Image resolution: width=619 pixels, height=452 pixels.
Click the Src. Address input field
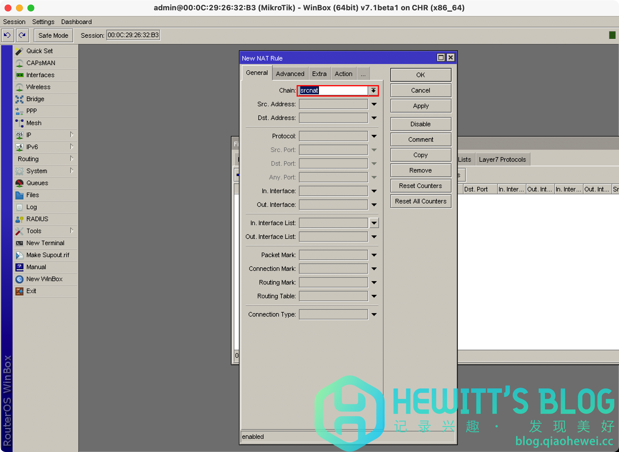pos(333,104)
